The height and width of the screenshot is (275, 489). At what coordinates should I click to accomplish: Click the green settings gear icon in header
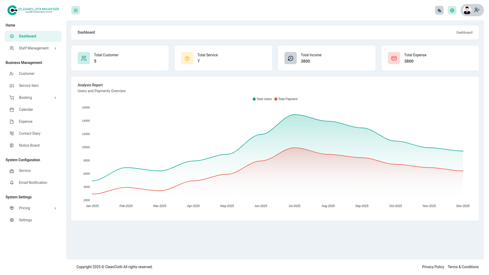[x=452, y=10]
